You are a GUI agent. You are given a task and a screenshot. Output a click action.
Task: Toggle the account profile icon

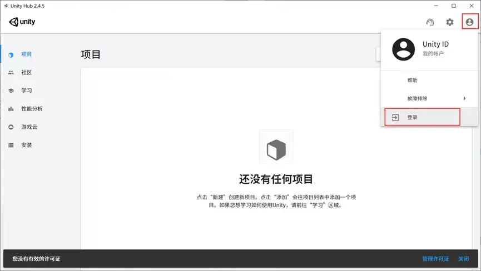(x=470, y=22)
